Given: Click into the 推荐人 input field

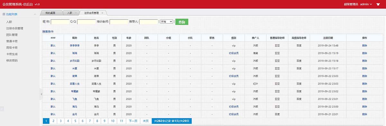Looking at the screenshot, I should pos(149,22).
